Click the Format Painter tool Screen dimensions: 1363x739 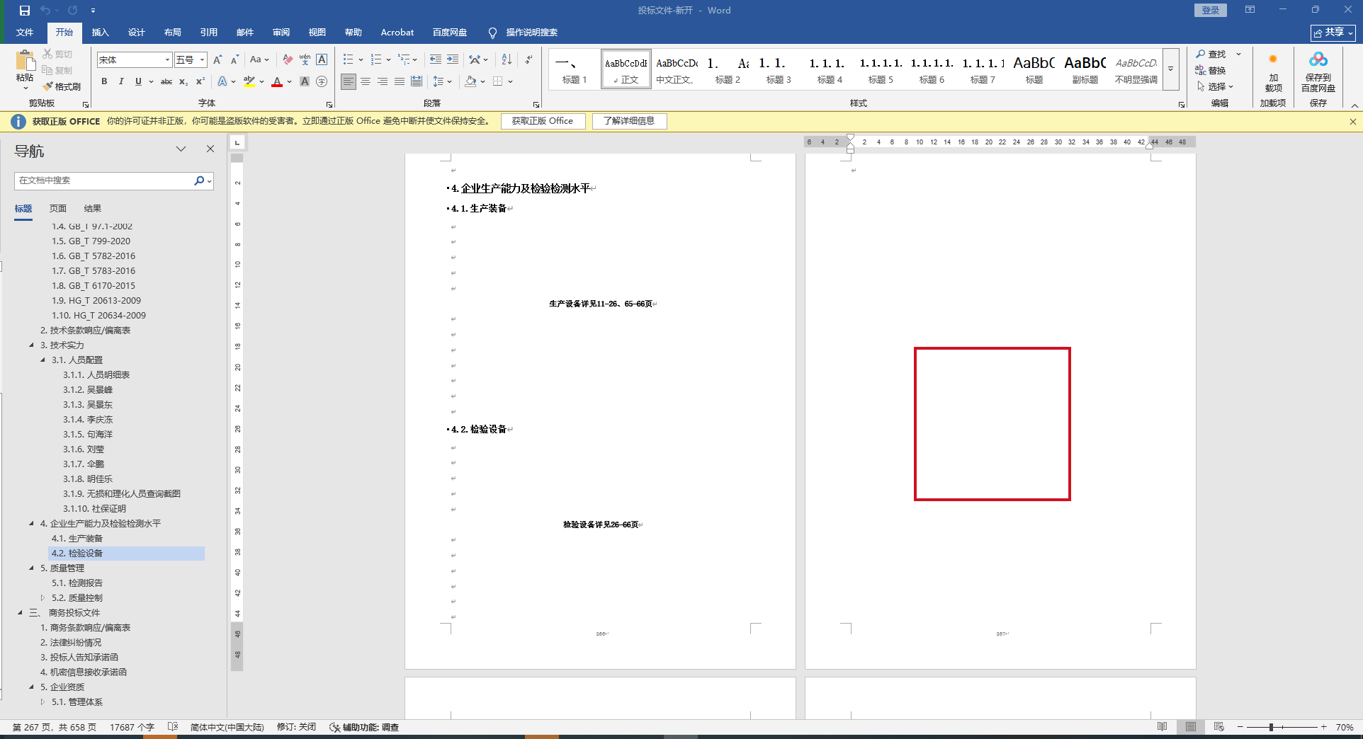tap(62, 86)
